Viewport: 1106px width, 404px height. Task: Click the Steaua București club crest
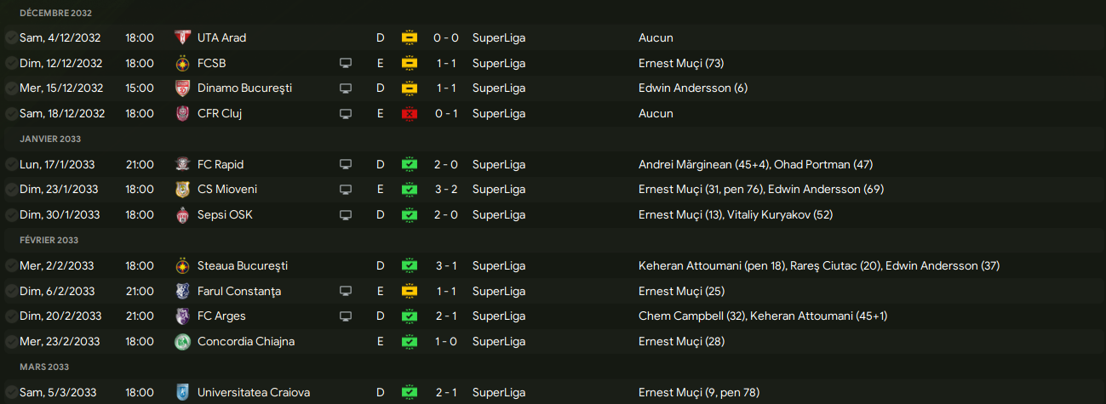tap(182, 266)
